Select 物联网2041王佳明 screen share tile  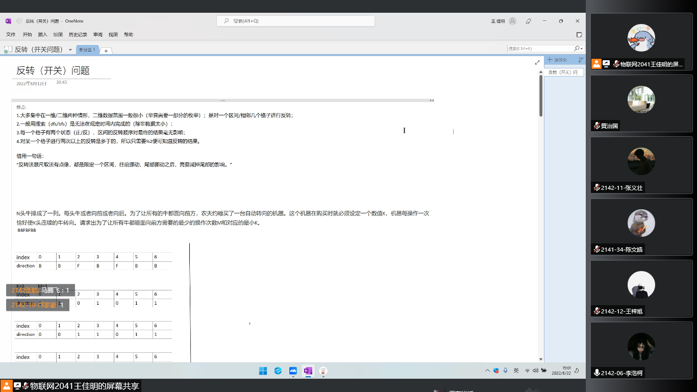pos(641,42)
